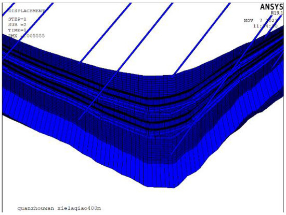Click the 11:04 timestamp under the date
The height and width of the screenshot is (215, 286).
coord(266,26)
